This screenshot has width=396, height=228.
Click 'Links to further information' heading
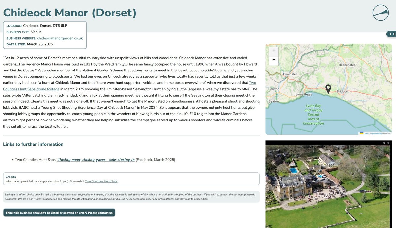[x=33, y=144]
